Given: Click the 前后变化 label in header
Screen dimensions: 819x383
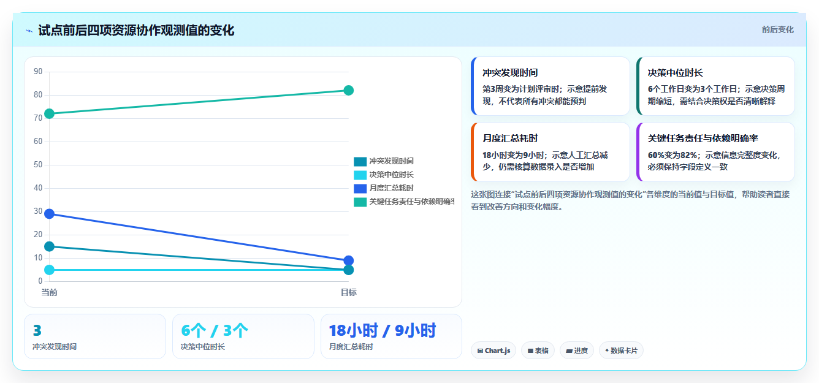Looking at the screenshot, I should coord(777,29).
